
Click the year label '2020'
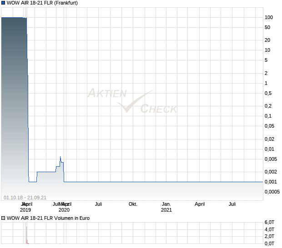[64, 210]
